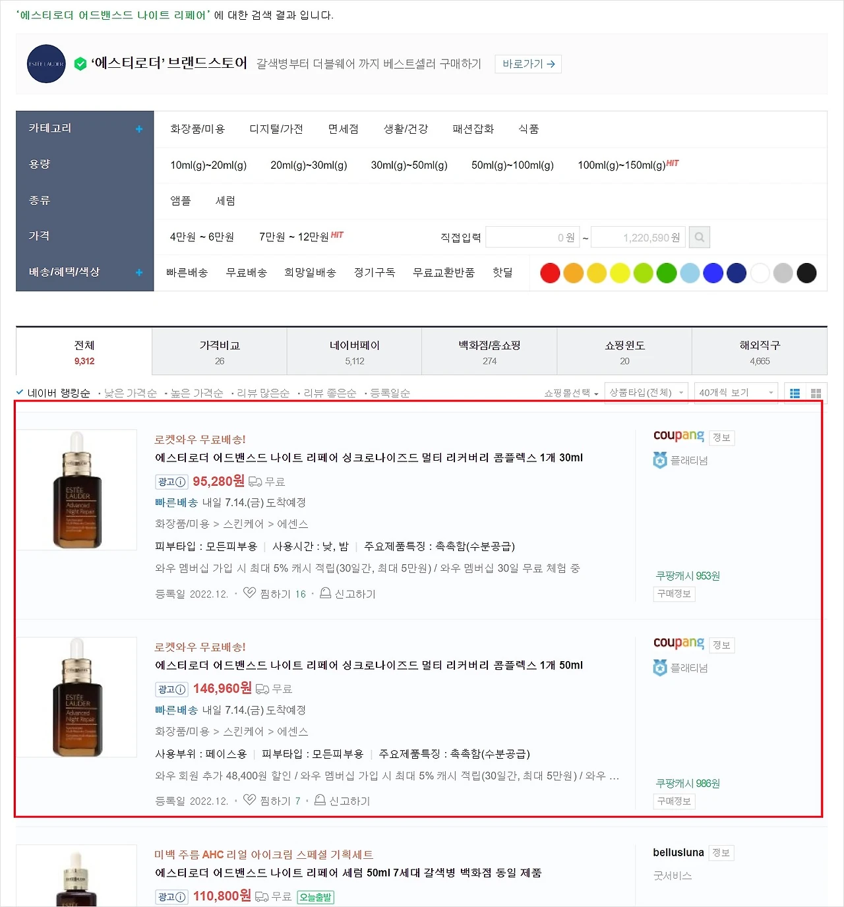
Task: Toggle the 무료배송 filter
Action: tap(247, 272)
